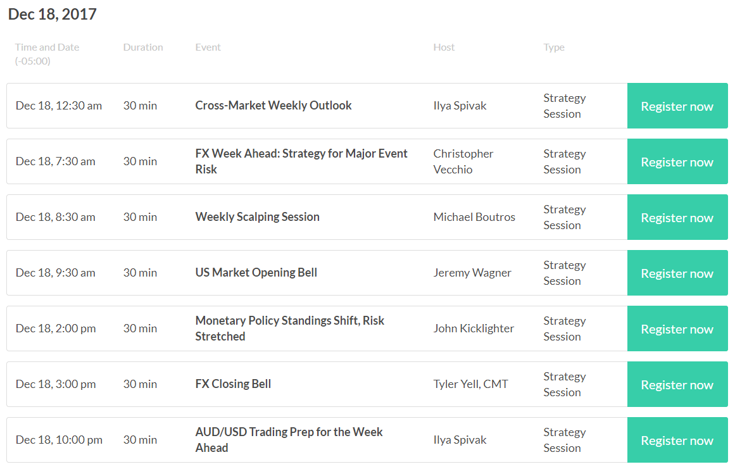Register for FX Closing Bell session
The image size is (735, 469).
pos(677,385)
